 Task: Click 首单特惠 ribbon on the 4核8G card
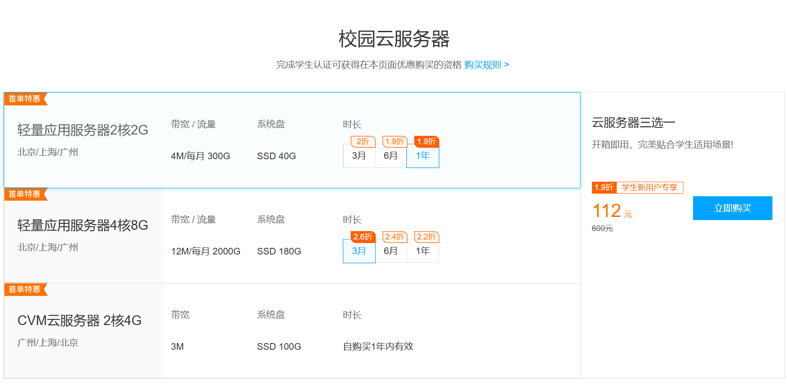point(25,194)
